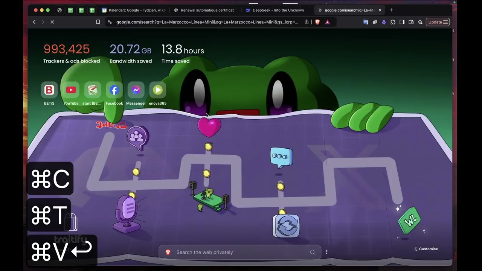The image size is (482, 271).
Task: Click the share icon in address bar
Action: pyautogui.click(x=307, y=22)
